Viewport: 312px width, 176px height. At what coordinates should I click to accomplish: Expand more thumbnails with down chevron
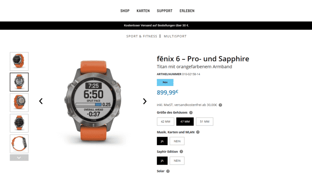click(19, 158)
